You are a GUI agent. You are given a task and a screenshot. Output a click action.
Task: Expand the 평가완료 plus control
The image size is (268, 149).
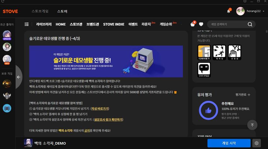(249, 95)
